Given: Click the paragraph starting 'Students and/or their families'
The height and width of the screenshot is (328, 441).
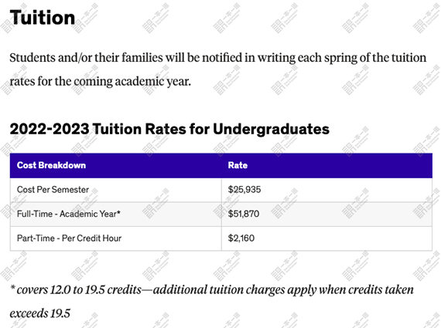Looking at the screenshot, I should click(x=218, y=69).
